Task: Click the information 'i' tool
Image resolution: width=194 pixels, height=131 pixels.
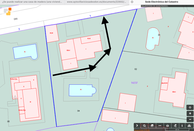Action: point(182,126)
